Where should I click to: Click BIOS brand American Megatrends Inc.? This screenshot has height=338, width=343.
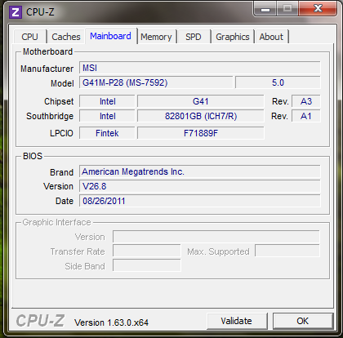pyautogui.click(x=200, y=171)
